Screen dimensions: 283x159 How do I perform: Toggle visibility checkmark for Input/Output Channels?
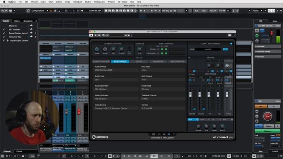[x=4, y=41]
